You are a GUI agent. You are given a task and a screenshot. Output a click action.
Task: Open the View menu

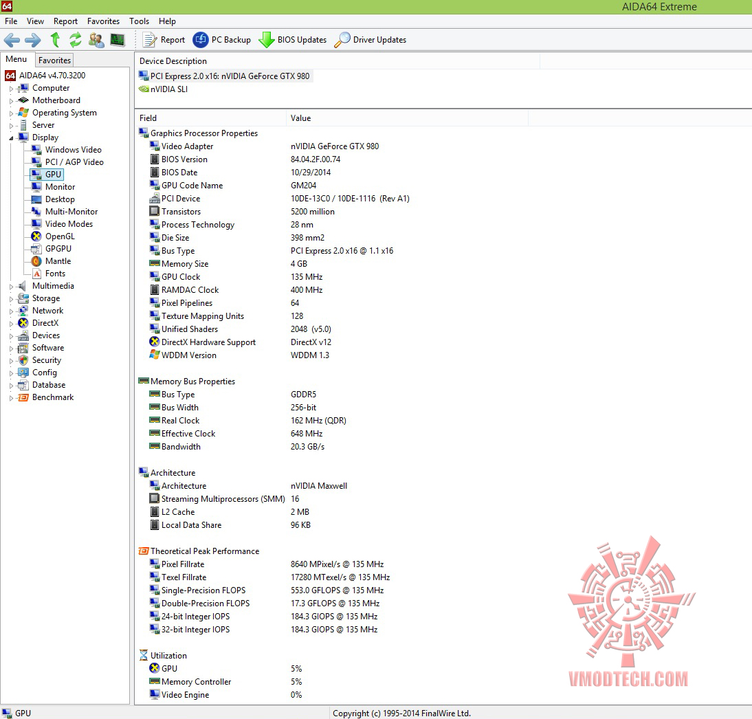pos(35,21)
